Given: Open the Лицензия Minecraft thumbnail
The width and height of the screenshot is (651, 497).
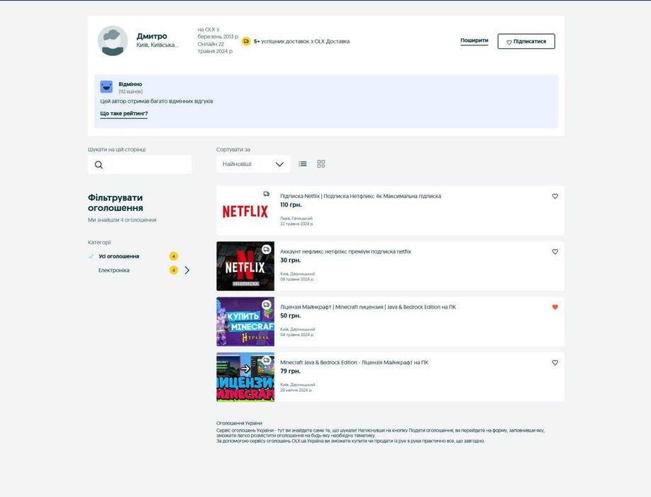Looking at the screenshot, I should pos(245,377).
